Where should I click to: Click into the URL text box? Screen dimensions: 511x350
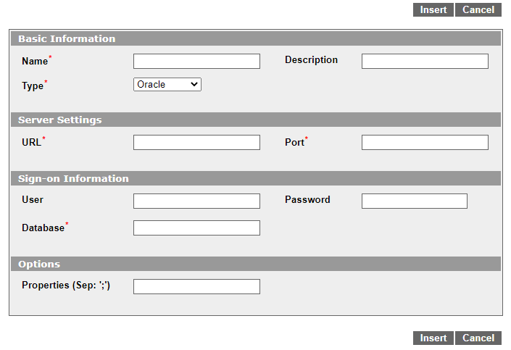[196, 143]
